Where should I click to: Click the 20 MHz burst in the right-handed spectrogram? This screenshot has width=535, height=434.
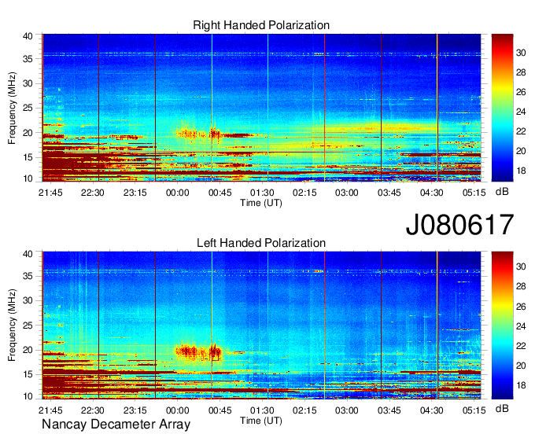[x=198, y=133]
